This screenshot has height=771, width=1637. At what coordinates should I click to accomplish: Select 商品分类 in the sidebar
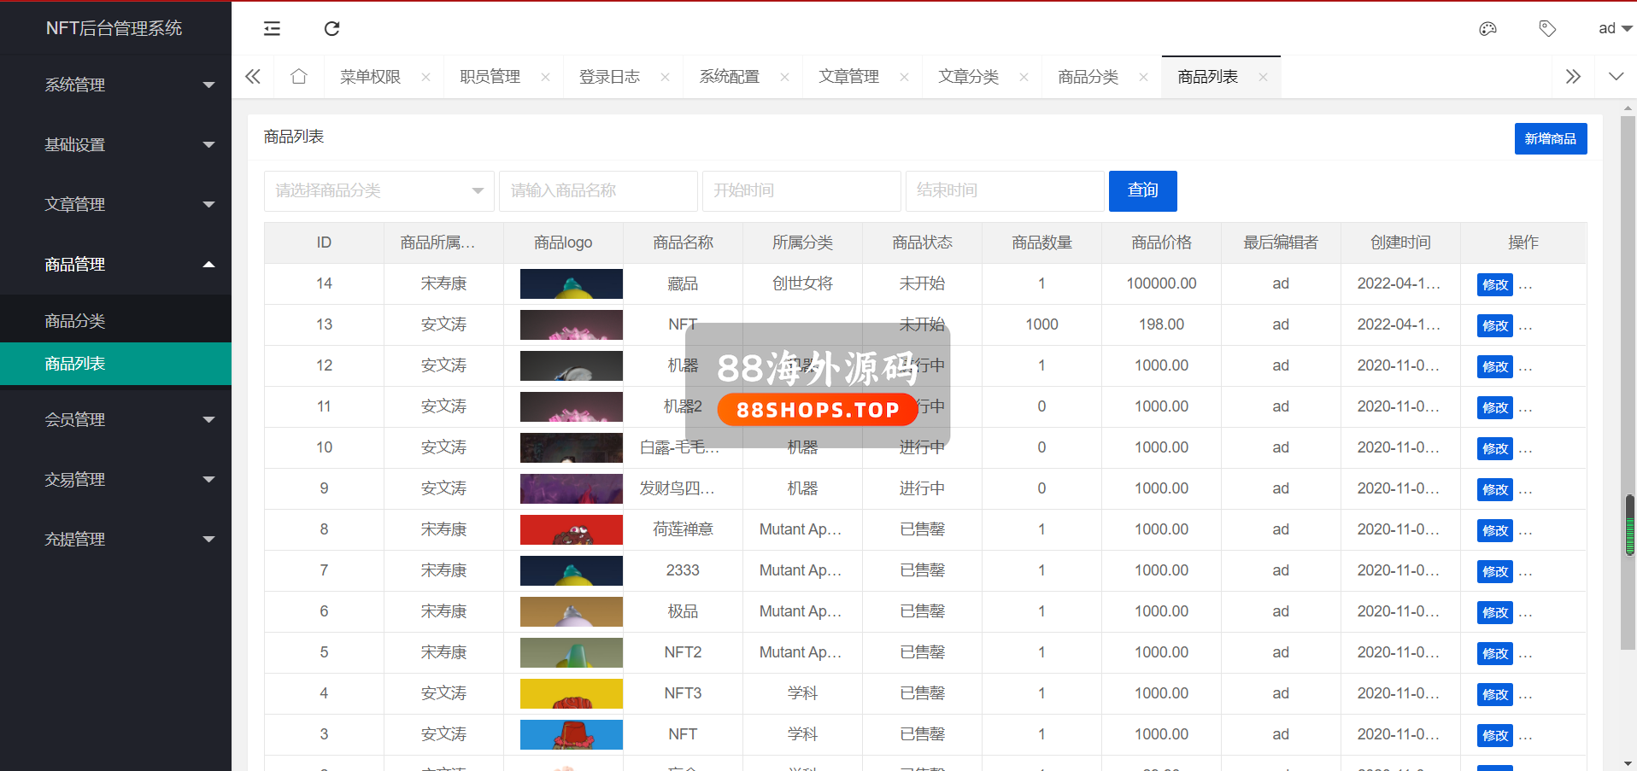coord(75,321)
